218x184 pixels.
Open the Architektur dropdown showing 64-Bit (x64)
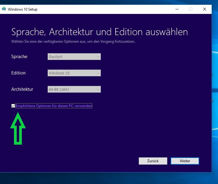pyautogui.click(x=74, y=89)
